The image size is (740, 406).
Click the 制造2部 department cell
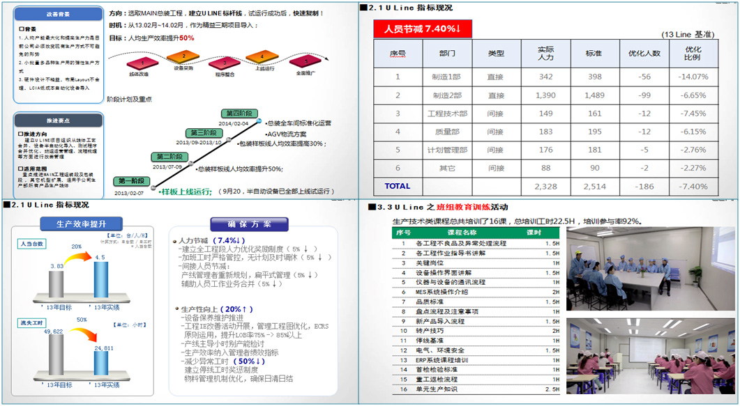447,95
